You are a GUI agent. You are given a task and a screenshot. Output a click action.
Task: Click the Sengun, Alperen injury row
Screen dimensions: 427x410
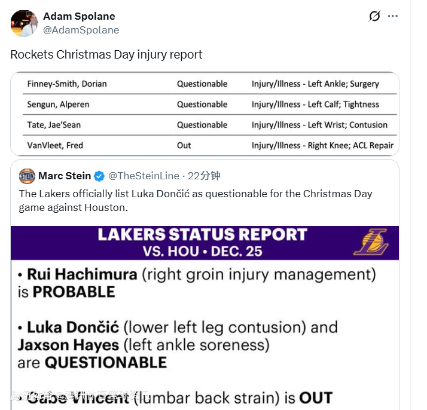click(x=205, y=104)
